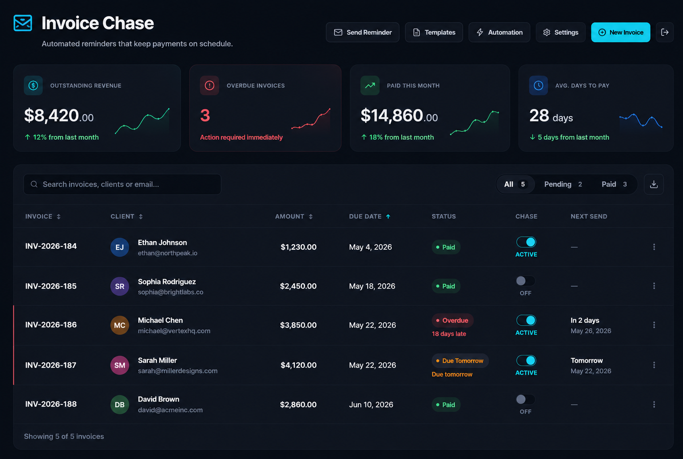Image resolution: width=683 pixels, height=459 pixels.
Task: Open the three-dot menu for Michael Chen
Action: point(654,325)
